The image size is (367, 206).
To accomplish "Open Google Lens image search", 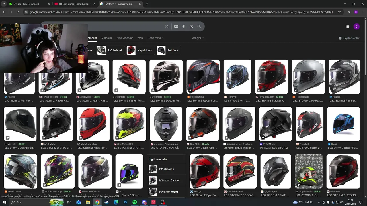I will pyautogui.click(x=192, y=26).
